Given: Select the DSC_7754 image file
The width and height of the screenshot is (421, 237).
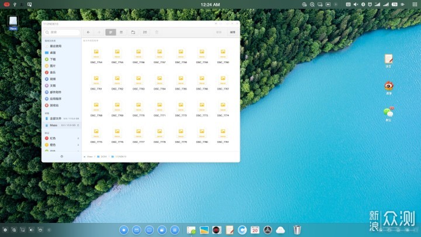Looking at the screenshot, I should tap(96, 55).
